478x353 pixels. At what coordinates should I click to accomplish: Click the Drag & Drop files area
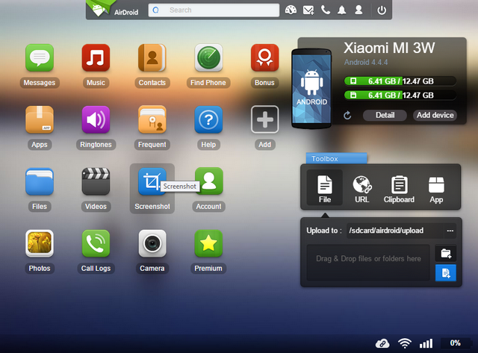pyautogui.click(x=368, y=262)
